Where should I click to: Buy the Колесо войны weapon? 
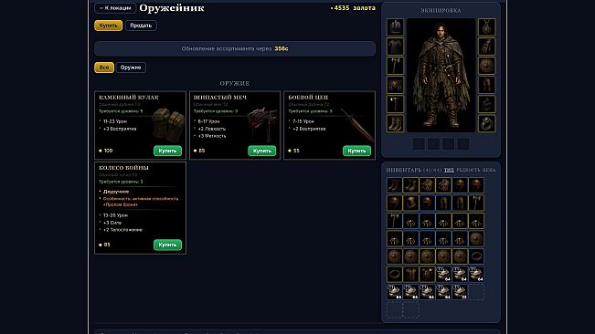167,245
